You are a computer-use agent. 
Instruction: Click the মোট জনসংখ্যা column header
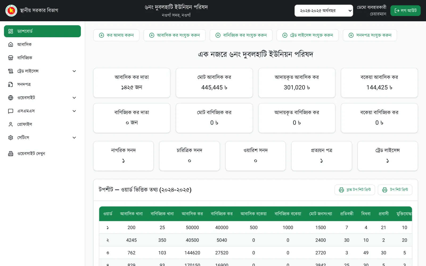tap(321, 214)
